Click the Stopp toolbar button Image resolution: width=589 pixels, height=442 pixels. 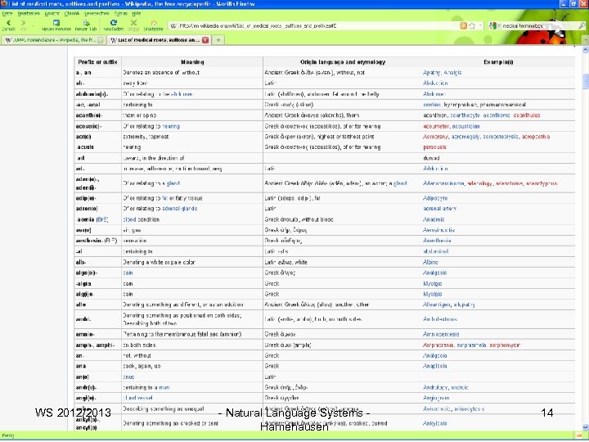(x=133, y=25)
